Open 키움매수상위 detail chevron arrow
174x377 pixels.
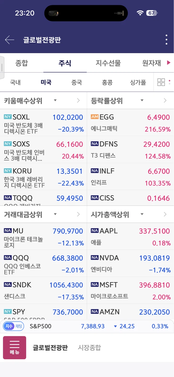click(78, 101)
